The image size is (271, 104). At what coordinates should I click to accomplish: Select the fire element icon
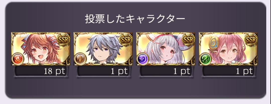click(18, 59)
